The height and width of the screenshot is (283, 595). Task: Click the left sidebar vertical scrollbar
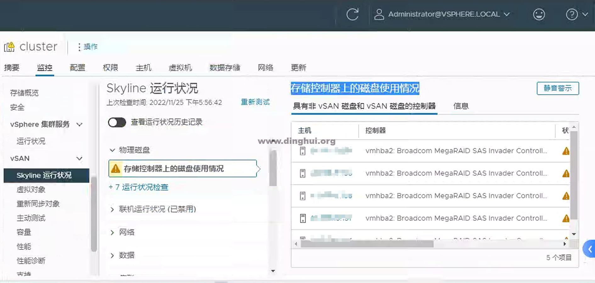click(x=94, y=214)
